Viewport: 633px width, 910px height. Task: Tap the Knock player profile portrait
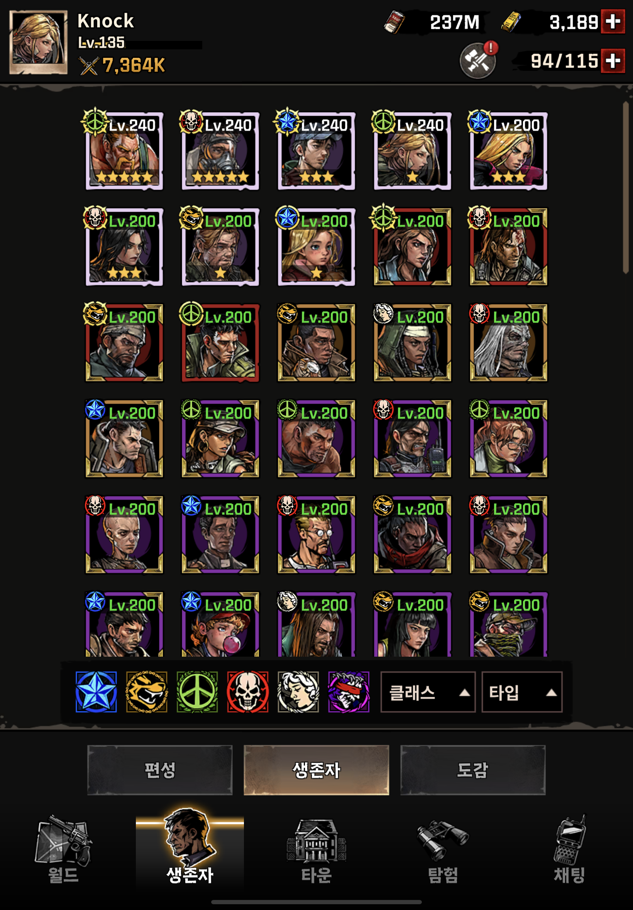39,42
